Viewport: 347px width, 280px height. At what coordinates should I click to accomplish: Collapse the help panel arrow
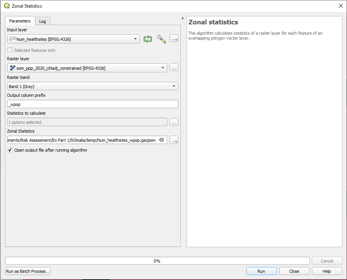(183, 18)
